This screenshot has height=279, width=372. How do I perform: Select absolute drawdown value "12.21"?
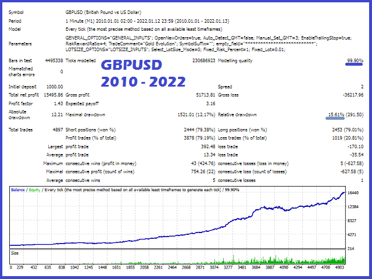[57, 115]
